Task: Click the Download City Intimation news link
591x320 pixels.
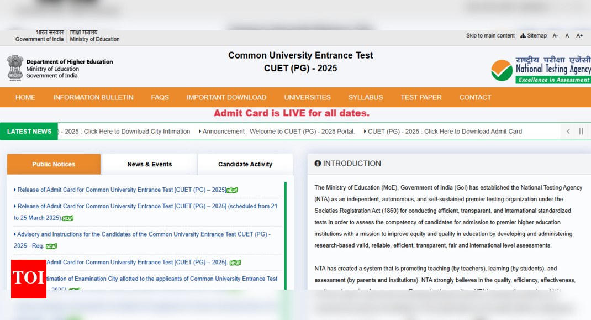Action: click(x=124, y=132)
